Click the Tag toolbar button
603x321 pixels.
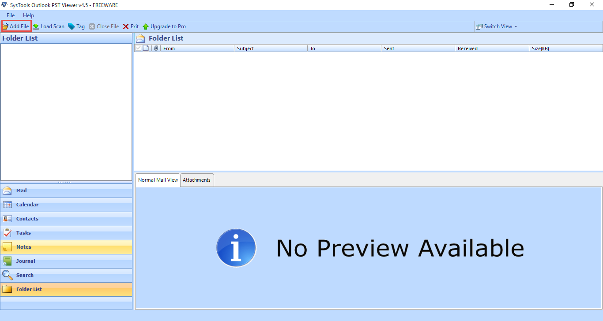click(x=76, y=26)
